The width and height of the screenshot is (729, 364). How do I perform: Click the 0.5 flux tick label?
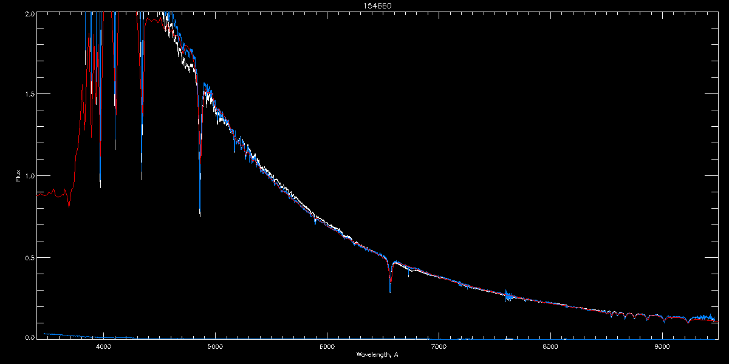coord(29,257)
